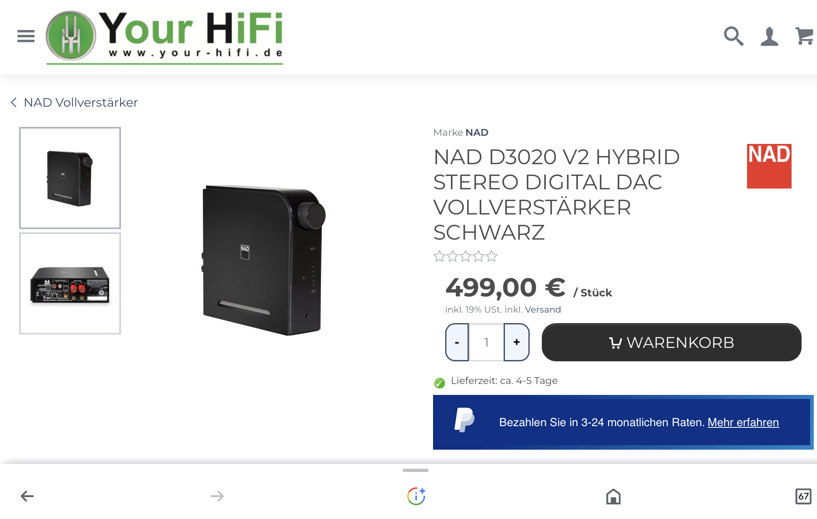Click the Your HiFi logo

click(x=164, y=36)
